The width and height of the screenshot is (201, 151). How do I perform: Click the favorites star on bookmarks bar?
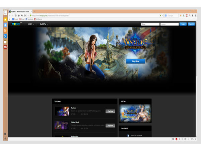click(x=10, y=19)
